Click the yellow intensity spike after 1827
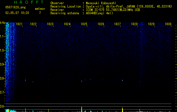177x112 pixels. click(x=122, y=110)
